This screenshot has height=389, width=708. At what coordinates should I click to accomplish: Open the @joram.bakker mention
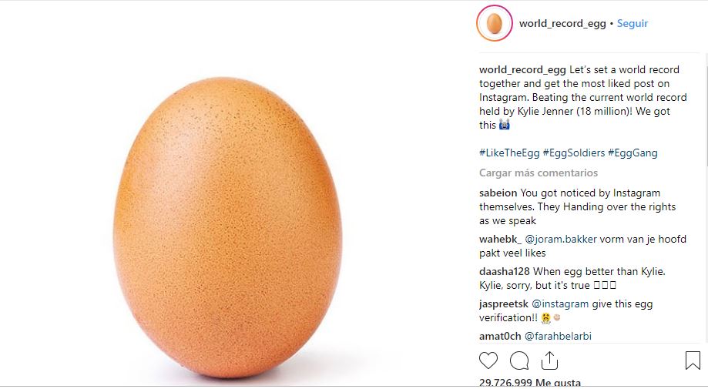561,239
